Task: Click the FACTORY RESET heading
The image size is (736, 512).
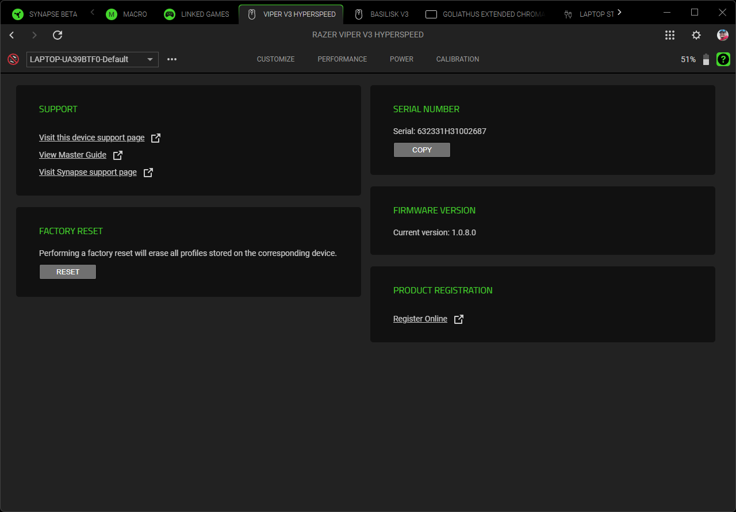Action: click(71, 231)
